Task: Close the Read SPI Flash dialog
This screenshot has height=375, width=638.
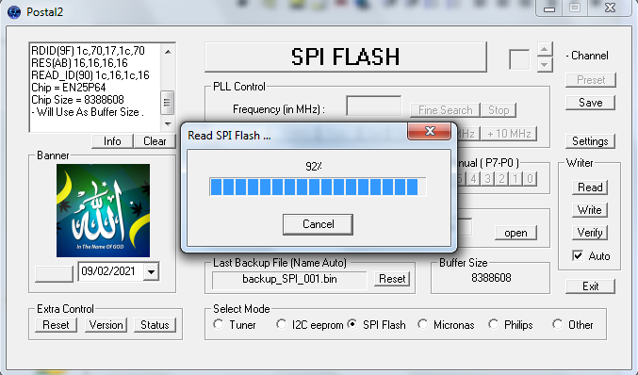Action: [x=430, y=131]
